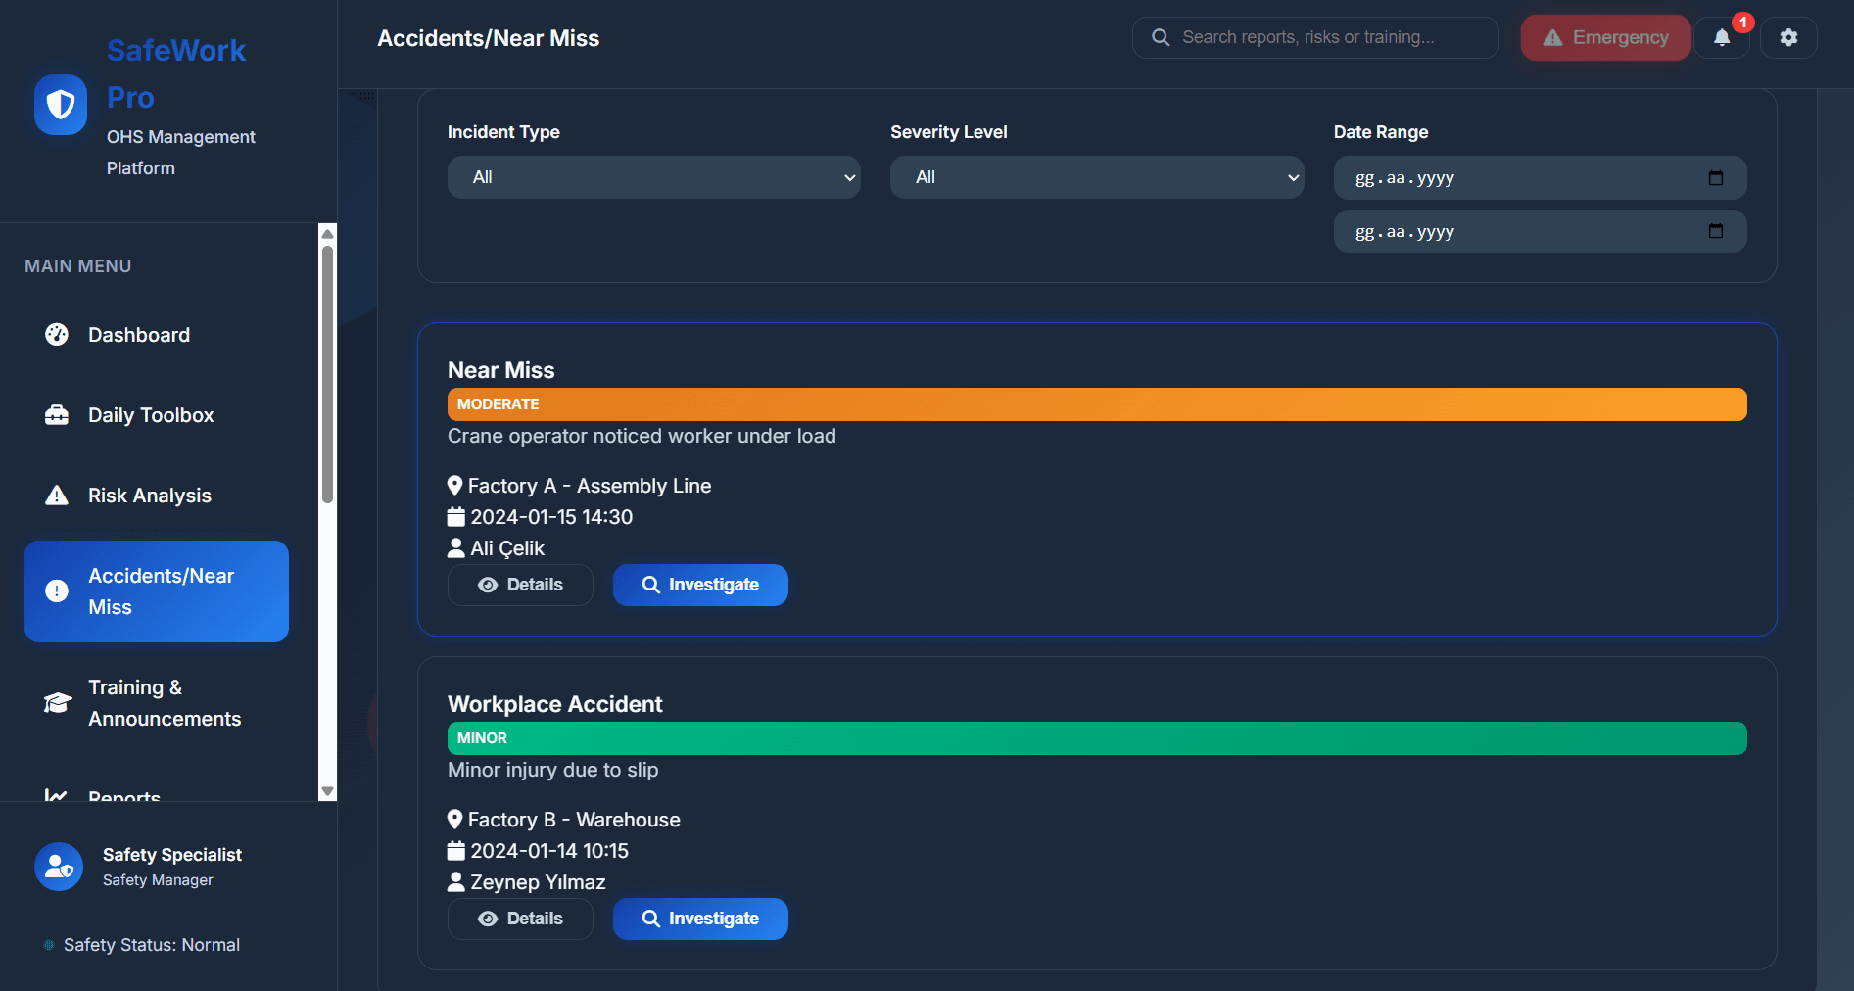View Details of the Workplace Accident
This screenshot has width=1854, height=991.
520,919
